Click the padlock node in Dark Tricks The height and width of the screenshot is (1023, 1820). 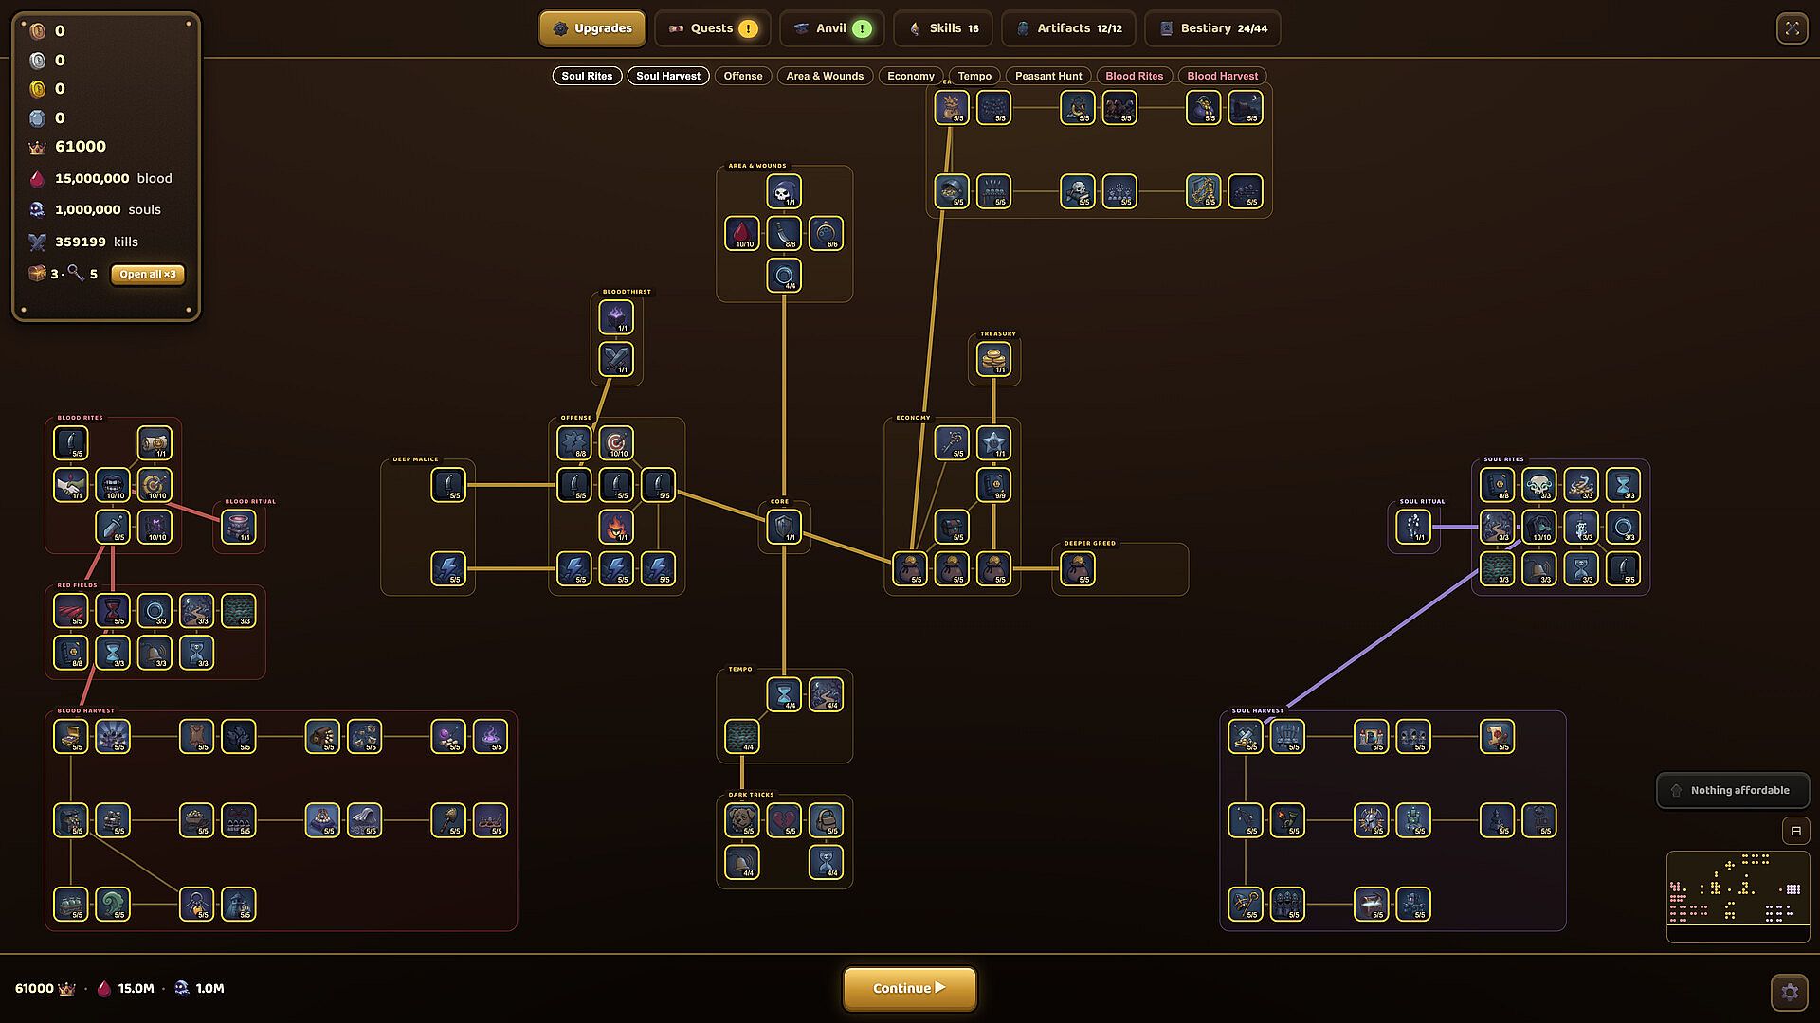click(x=826, y=820)
